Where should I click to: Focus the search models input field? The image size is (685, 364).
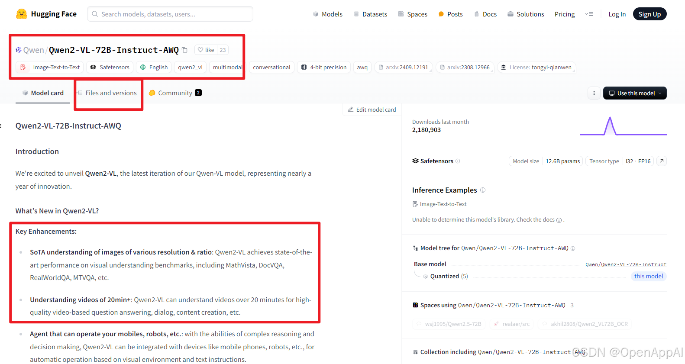coord(170,14)
